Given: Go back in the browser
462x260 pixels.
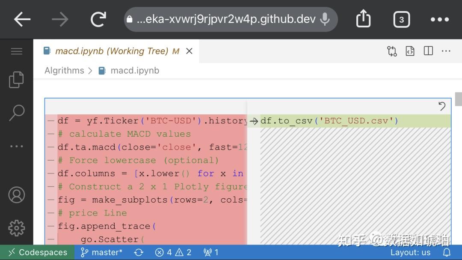Looking at the screenshot, I should tap(22, 19).
